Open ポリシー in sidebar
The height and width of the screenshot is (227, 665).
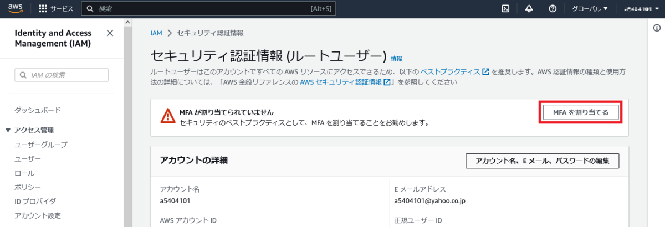pos(28,187)
